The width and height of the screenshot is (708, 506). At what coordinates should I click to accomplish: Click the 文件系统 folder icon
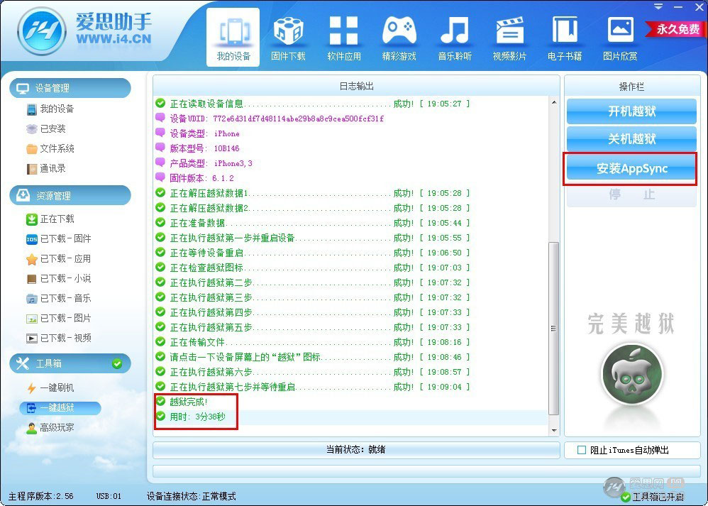32,148
